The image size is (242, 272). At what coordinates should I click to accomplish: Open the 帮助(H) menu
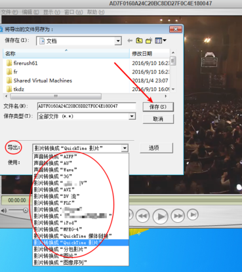(x=96, y=12)
